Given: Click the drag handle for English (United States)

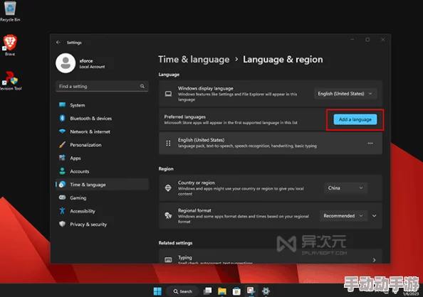Looking at the screenshot, I should pos(168,143).
